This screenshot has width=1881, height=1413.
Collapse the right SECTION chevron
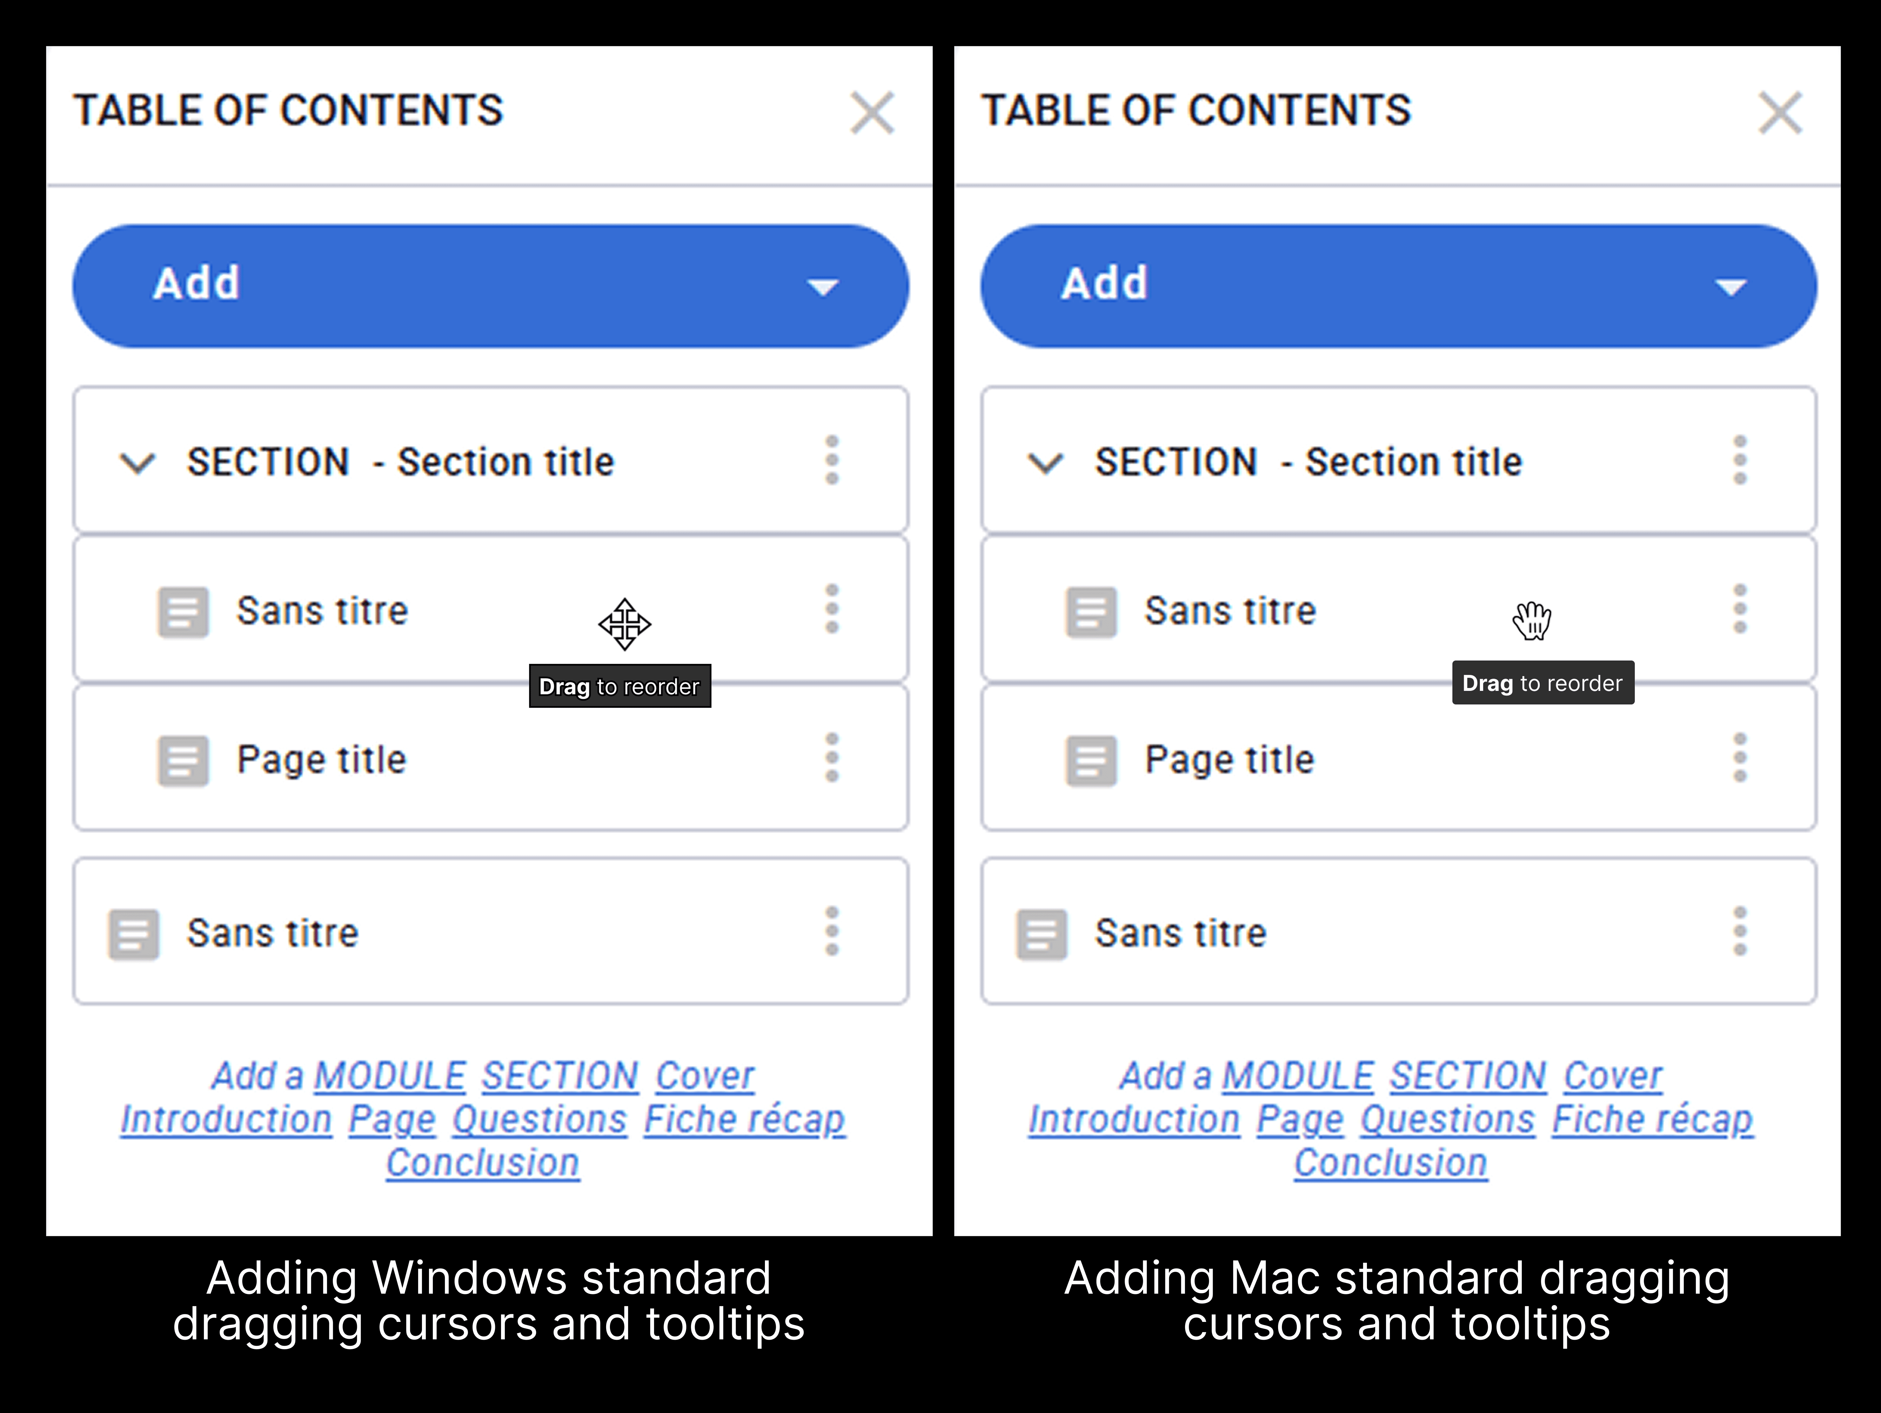click(x=1045, y=463)
